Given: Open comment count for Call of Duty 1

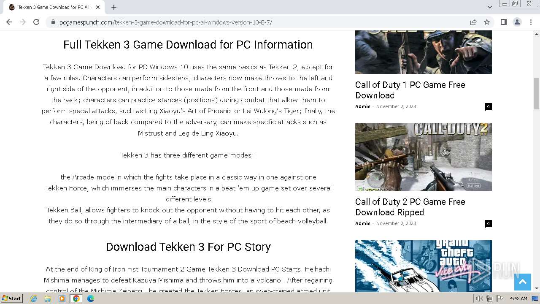Looking at the screenshot, I should click(488, 106).
